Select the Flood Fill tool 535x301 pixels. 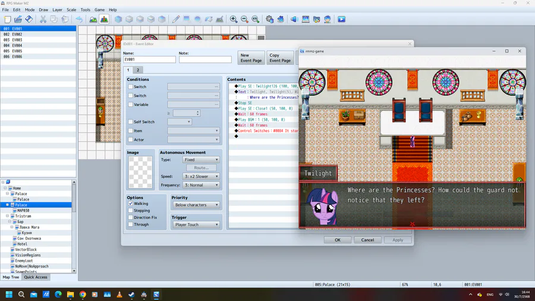209,20
